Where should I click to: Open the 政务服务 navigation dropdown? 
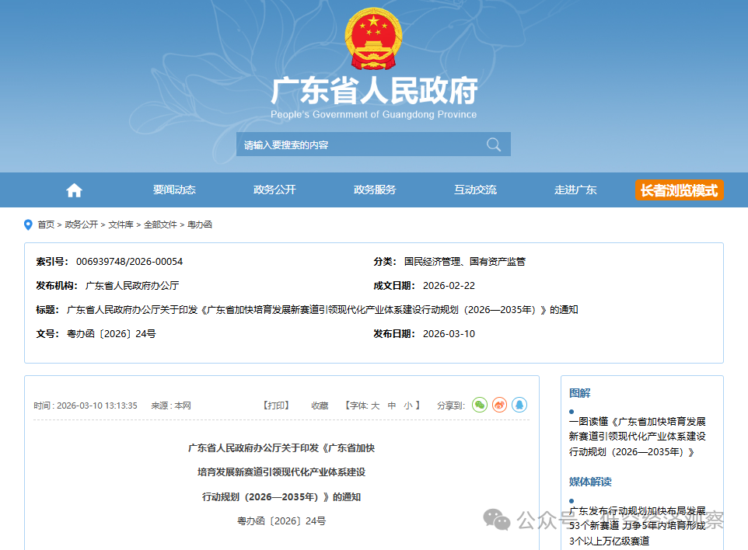click(374, 190)
